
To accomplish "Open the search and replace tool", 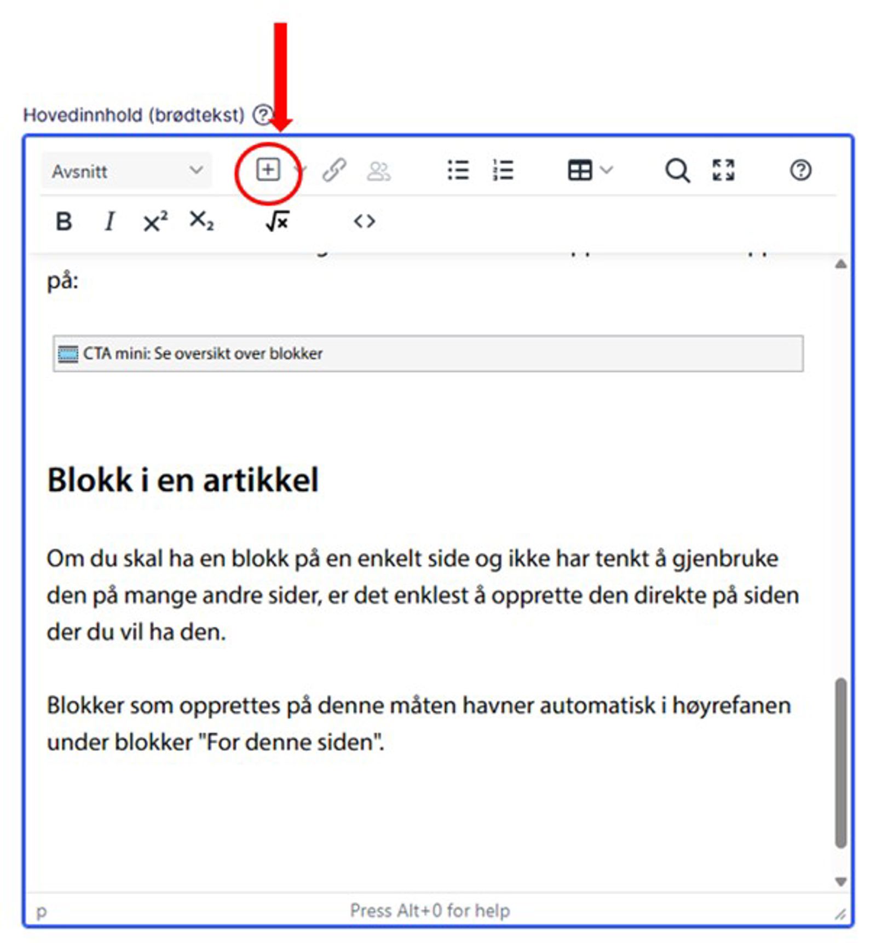I will pyautogui.click(x=677, y=170).
